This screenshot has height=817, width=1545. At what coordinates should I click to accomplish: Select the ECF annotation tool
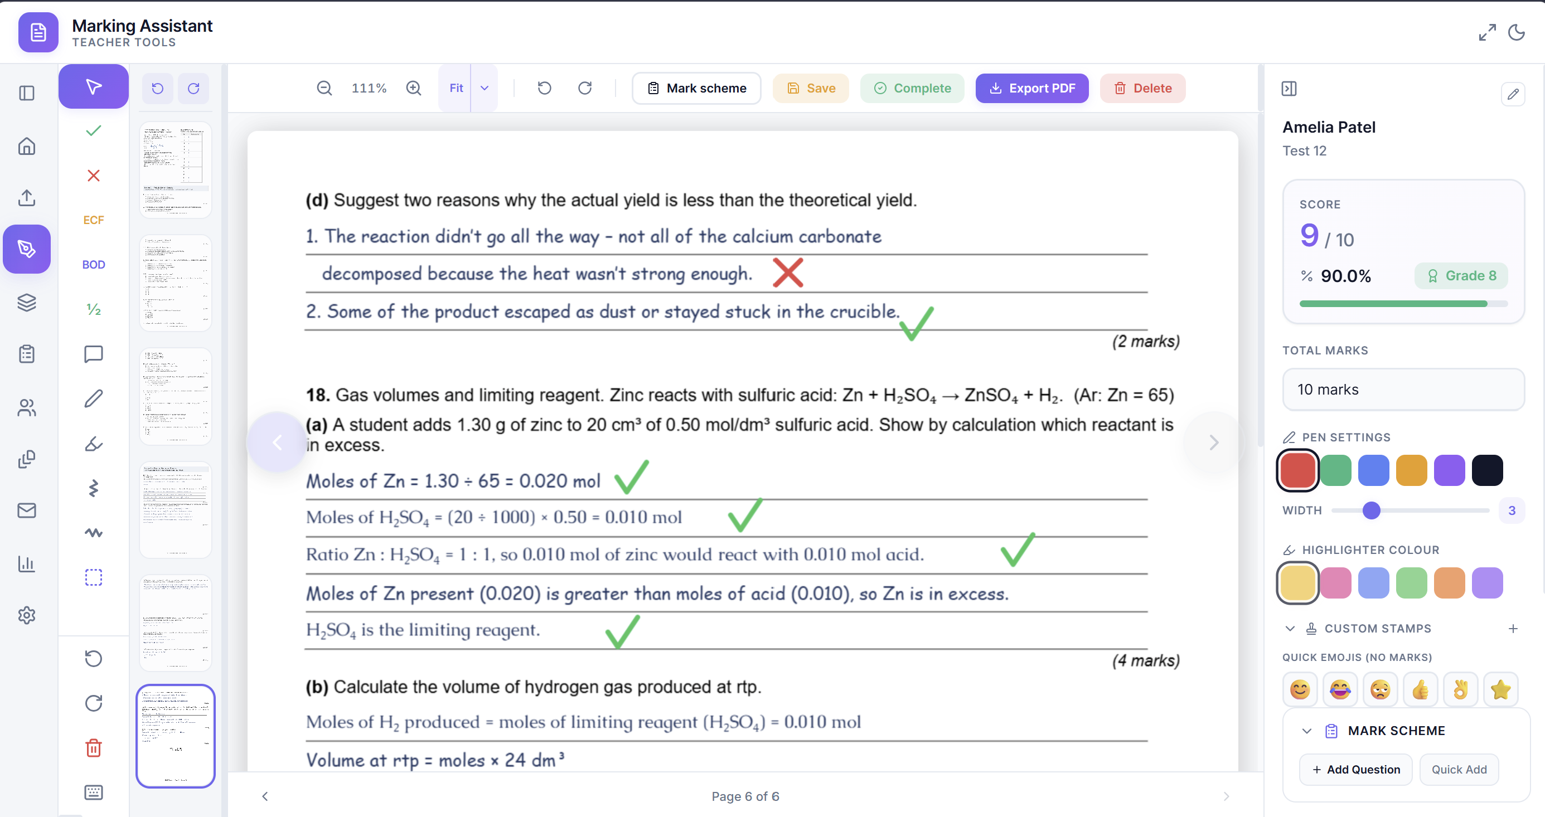[x=93, y=220]
